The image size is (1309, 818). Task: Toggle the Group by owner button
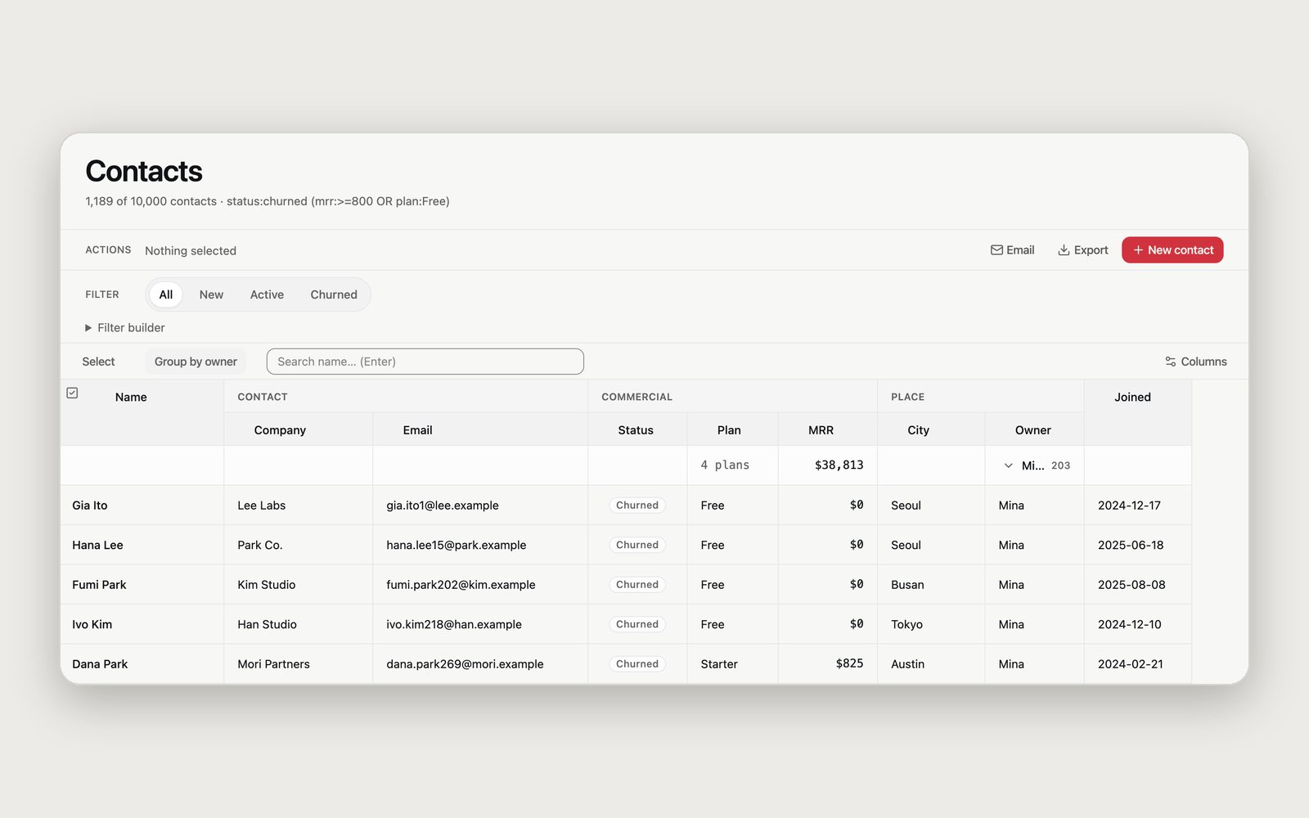[196, 362]
